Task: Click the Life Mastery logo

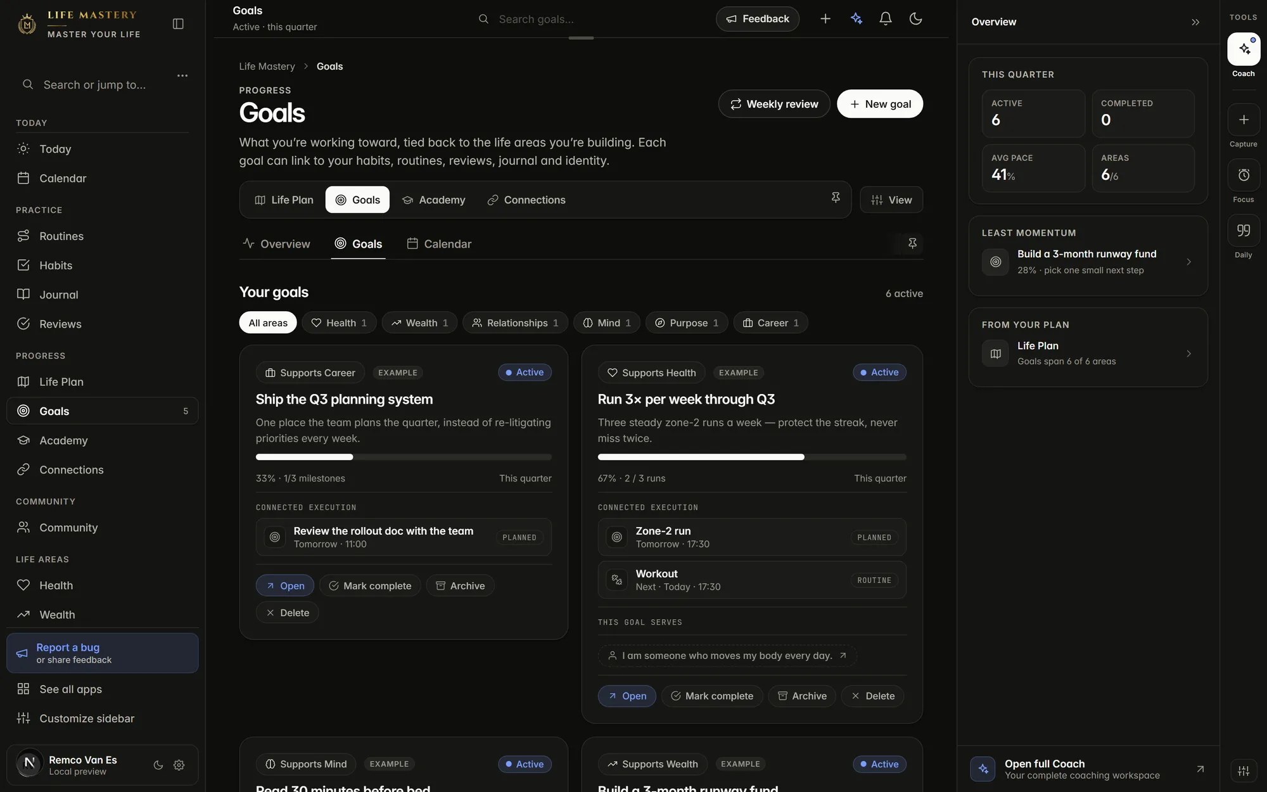Action: (x=27, y=24)
